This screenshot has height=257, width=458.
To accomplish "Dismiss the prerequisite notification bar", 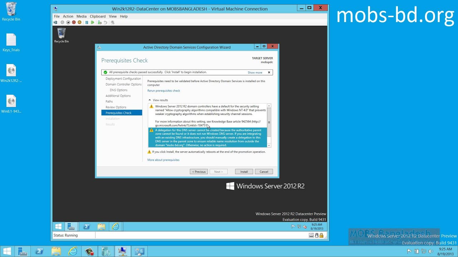I will click(269, 72).
